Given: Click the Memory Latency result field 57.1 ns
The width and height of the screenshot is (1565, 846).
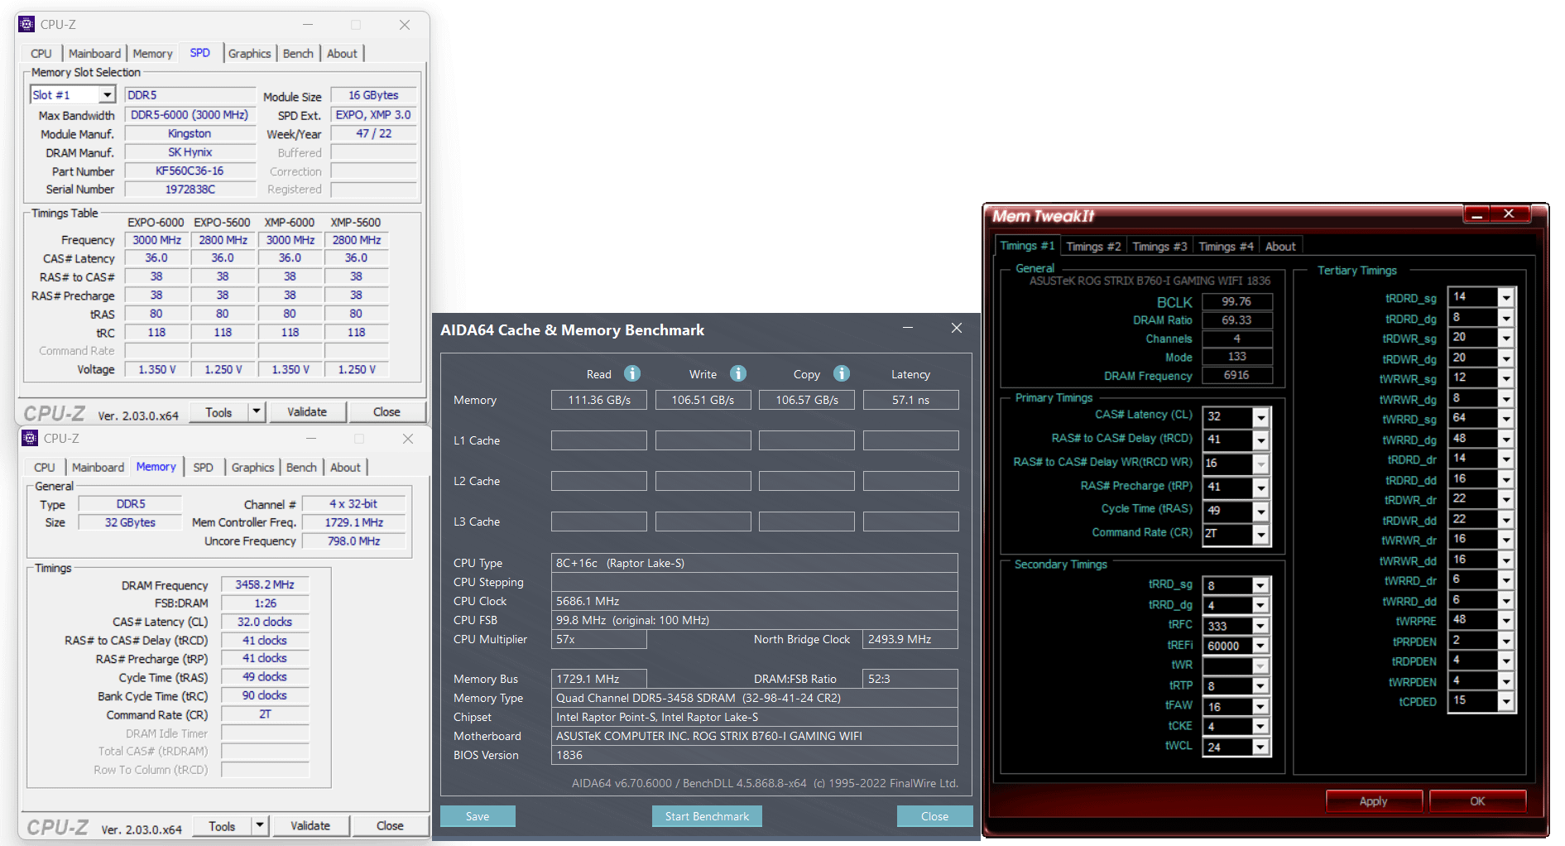Looking at the screenshot, I should click(910, 400).
